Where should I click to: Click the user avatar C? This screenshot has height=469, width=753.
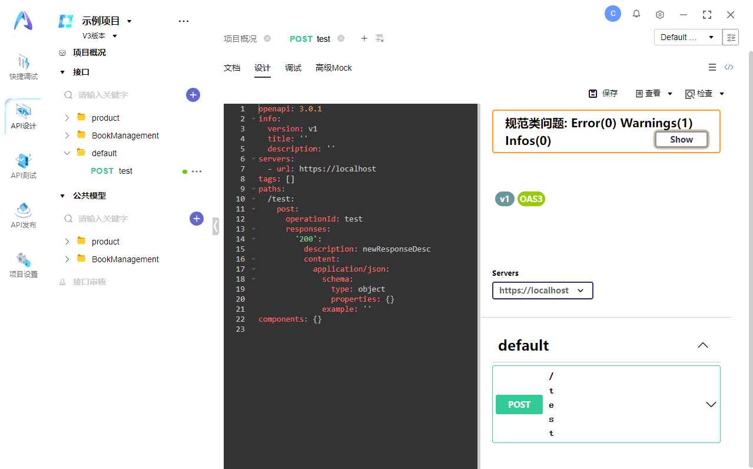613,14
